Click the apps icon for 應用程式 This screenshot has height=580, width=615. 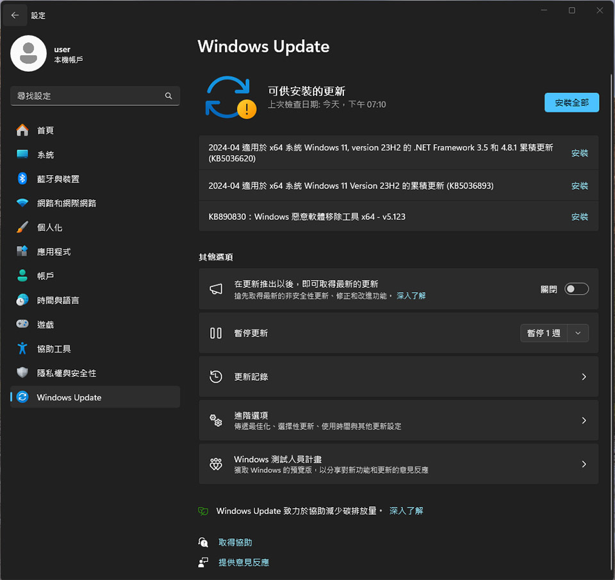coord(22,251)
